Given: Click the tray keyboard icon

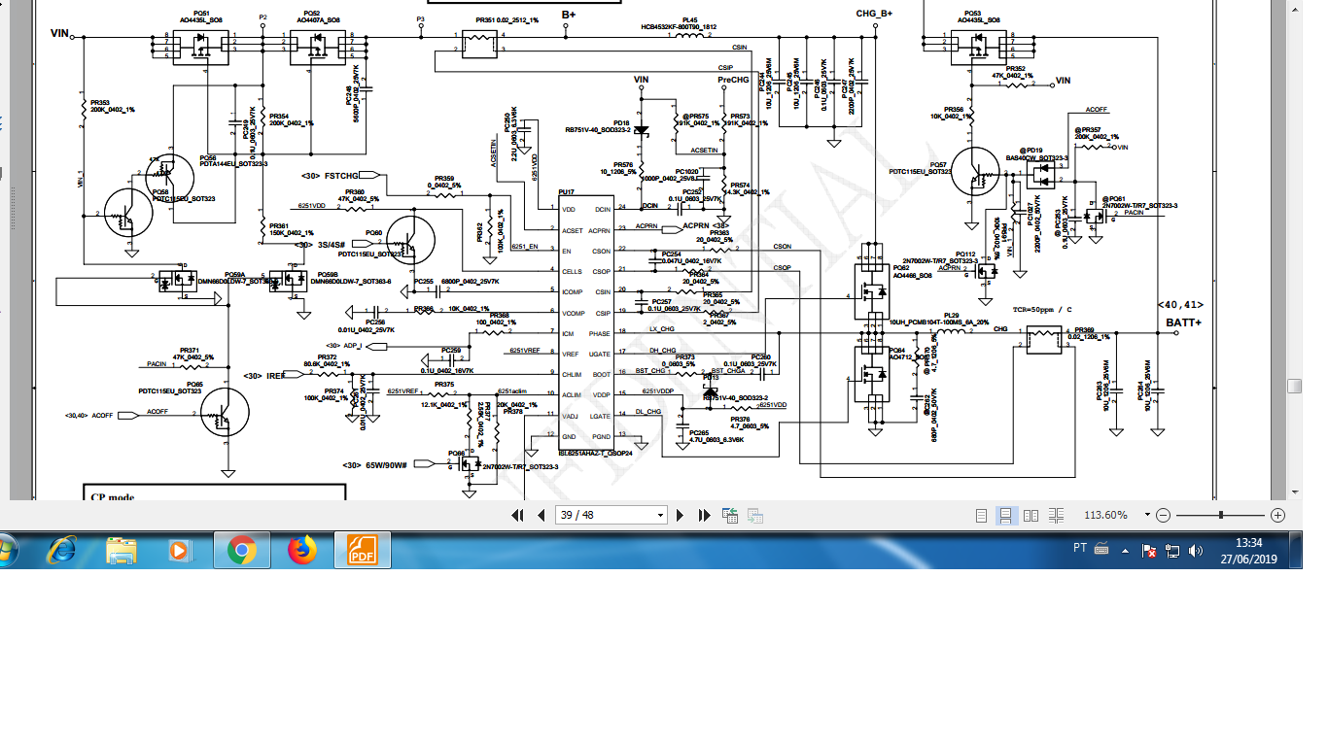Looking at the screenshot, I should [x=1101, y=548].
